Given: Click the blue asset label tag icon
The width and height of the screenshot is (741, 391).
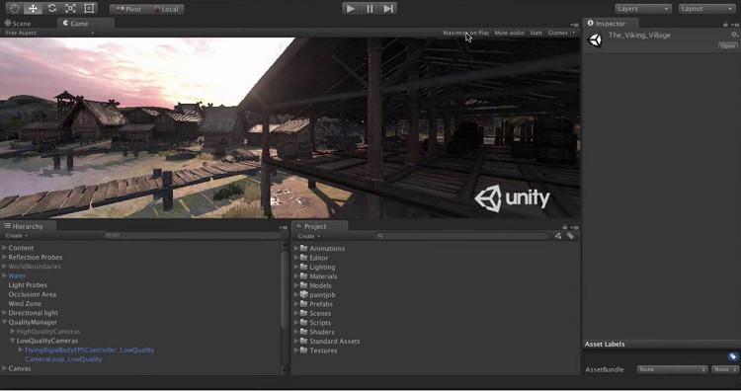Looking at the screenshot, I should click(x=733, y=356).
